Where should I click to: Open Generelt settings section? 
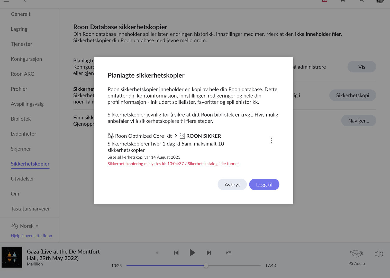point(21,14)
